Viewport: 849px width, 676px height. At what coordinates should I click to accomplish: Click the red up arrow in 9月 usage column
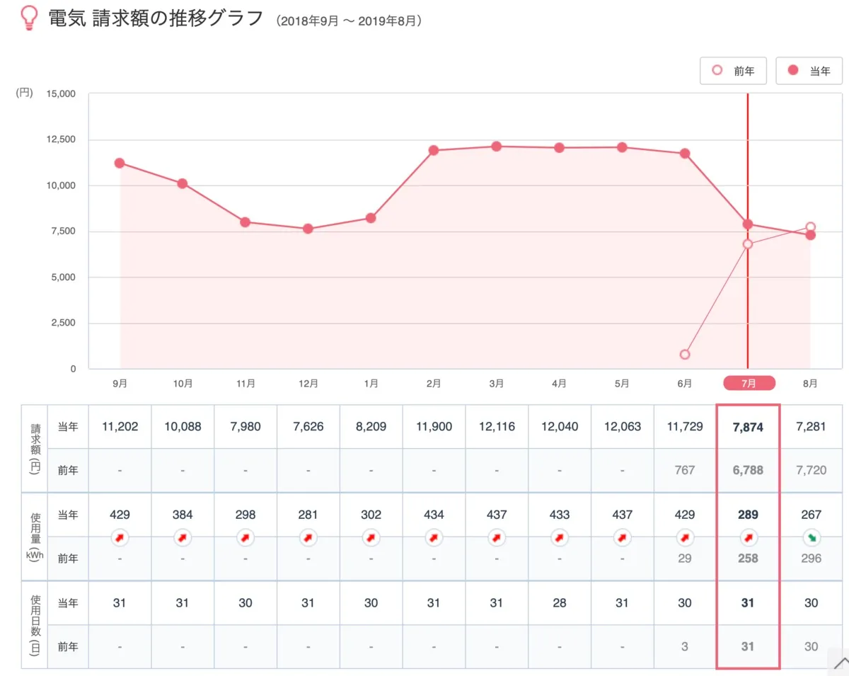coord(120,539)
